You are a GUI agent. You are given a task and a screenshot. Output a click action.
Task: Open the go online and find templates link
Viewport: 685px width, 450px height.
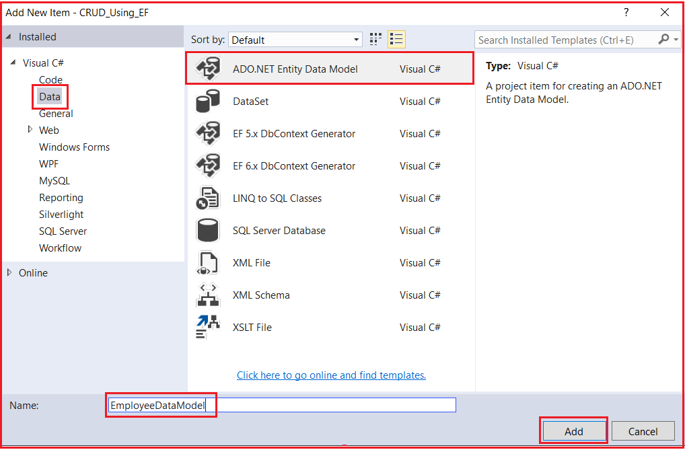[x=331, y=375]
